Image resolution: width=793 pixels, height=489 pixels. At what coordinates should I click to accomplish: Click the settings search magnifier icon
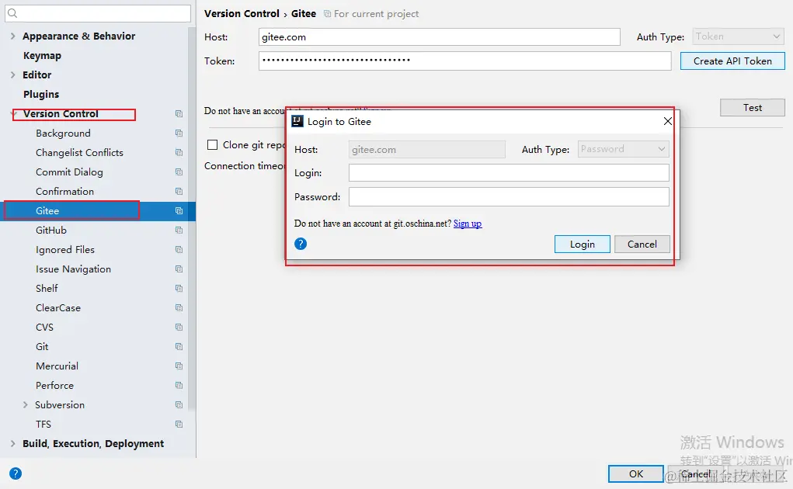[12, 14]
